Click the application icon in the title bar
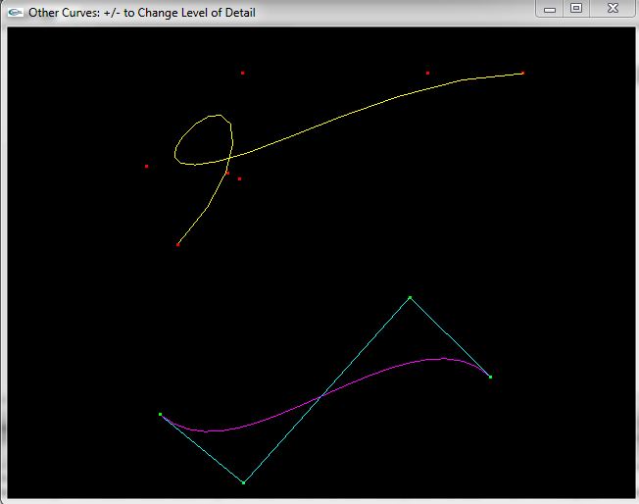 (15, 13)
